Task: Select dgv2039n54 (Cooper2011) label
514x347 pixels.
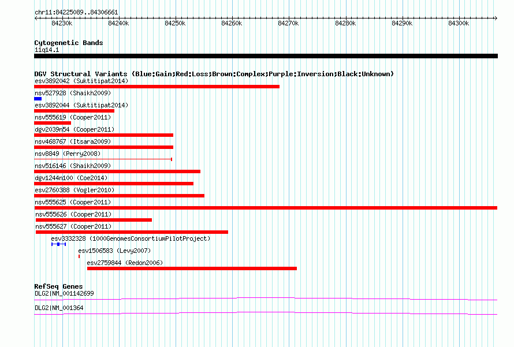Action: pyautogui.click(x=75, y=129)
